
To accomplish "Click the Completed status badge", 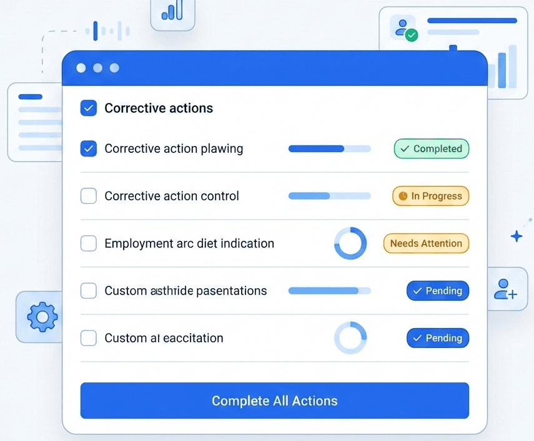I will click(x=431, y=148).
